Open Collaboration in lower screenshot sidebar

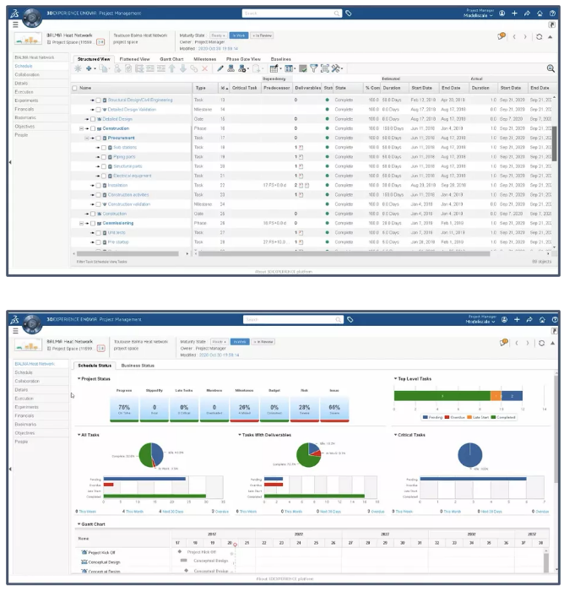(x=27, y=381)
